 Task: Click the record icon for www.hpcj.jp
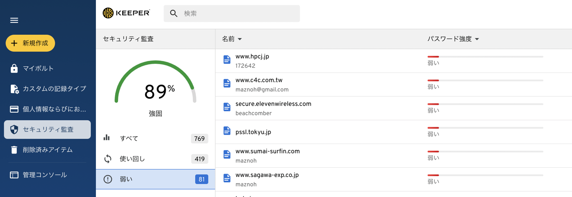pos(227,60)
